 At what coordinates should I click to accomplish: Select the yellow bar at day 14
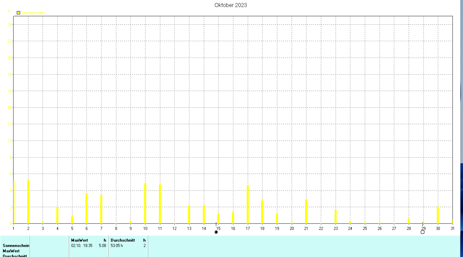pos(204,214)
